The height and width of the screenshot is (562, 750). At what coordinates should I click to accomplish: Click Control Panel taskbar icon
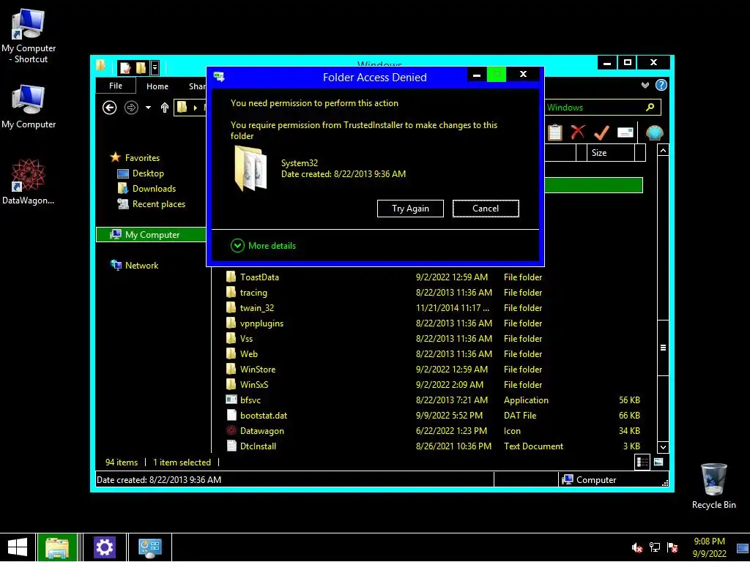coord(149,547)
